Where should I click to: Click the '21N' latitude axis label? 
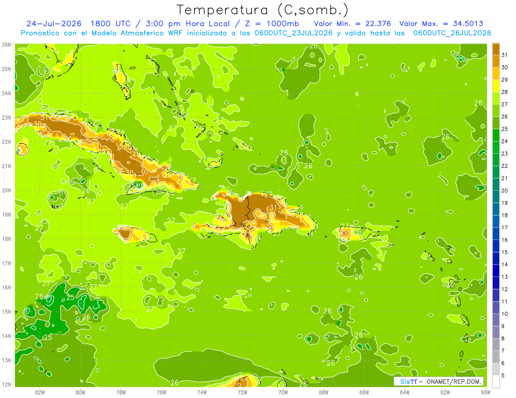point(6,166)
